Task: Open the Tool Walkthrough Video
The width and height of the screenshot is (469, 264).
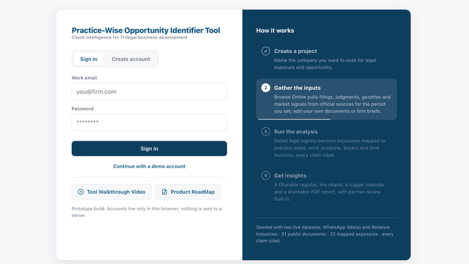Action: 111,192
